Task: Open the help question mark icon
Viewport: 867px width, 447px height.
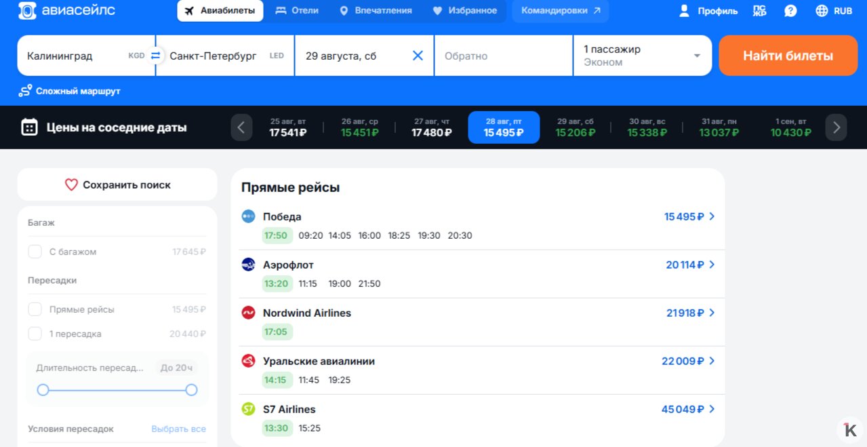Action: (x=790, y=11)
